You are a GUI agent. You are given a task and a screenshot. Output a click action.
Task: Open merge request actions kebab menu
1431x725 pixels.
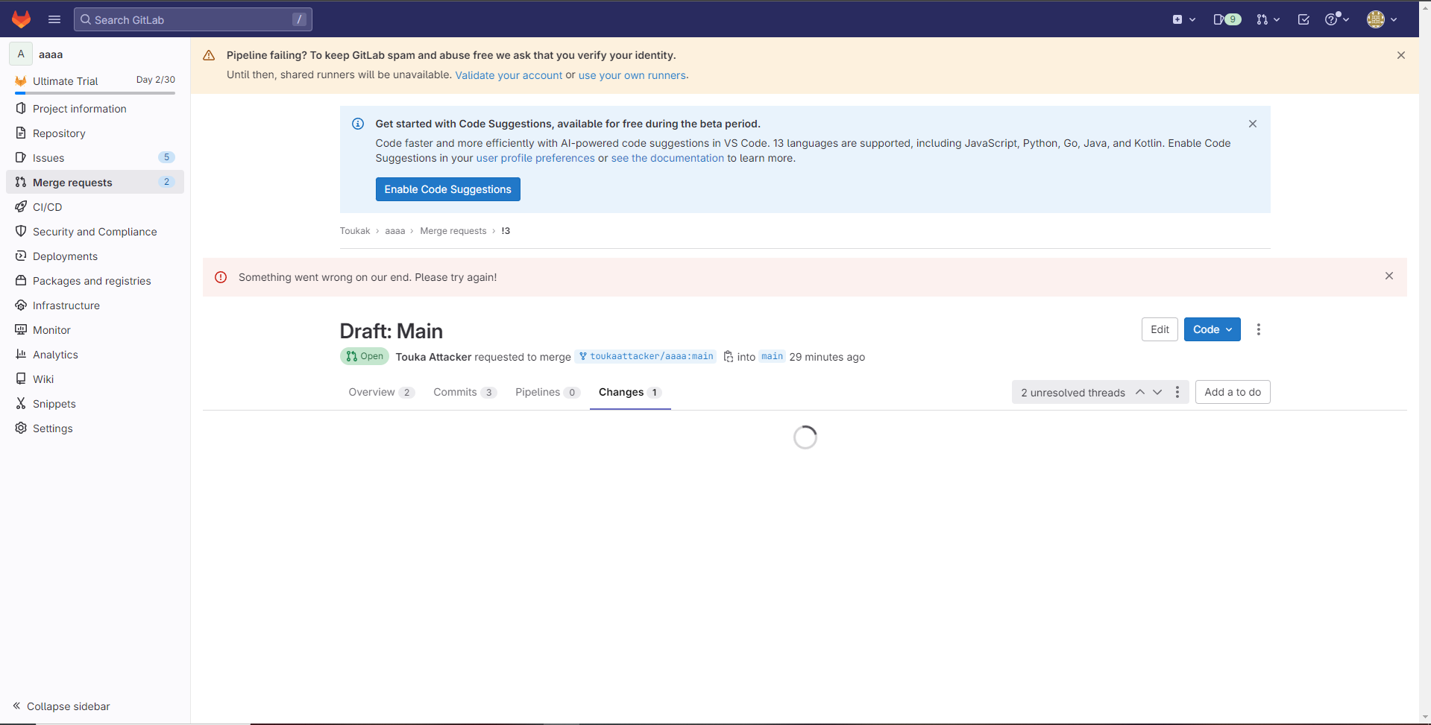[1258, 329]
